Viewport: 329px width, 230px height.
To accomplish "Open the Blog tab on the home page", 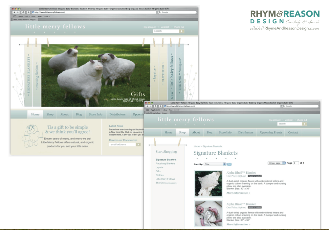I will coord(79,114).
